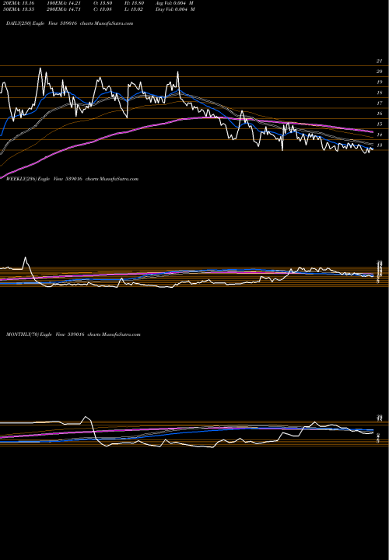Click the 15 price label on daily axis
389x560 pixels.
pyautogui.click(x=379, y=124)
